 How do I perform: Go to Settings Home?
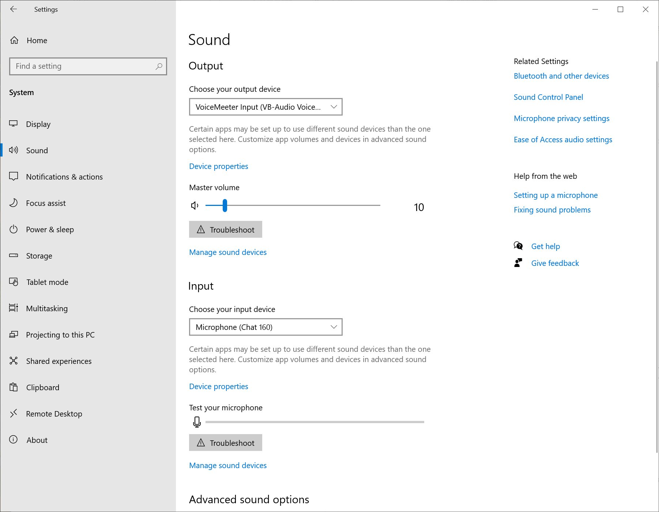tap(88, 40)
